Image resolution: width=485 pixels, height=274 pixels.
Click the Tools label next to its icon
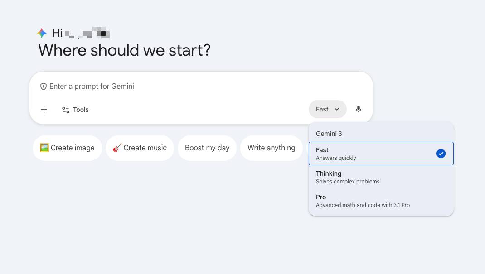pyautogui.click(x=81, y=110)
